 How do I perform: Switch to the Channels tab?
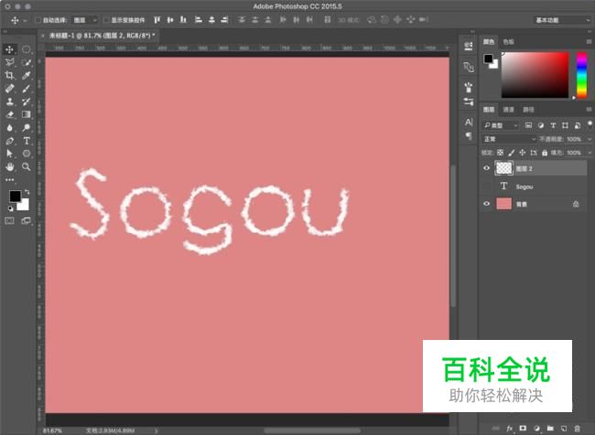[508, 110]
